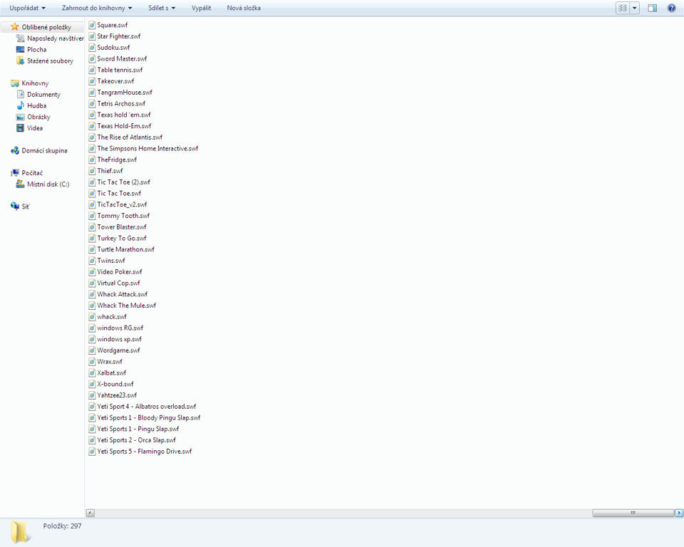Image resolution: width=684 pixels, height=547 pixels.
Task: Click the scrollbar left arrow button
Action: click(x=90, y=513)
